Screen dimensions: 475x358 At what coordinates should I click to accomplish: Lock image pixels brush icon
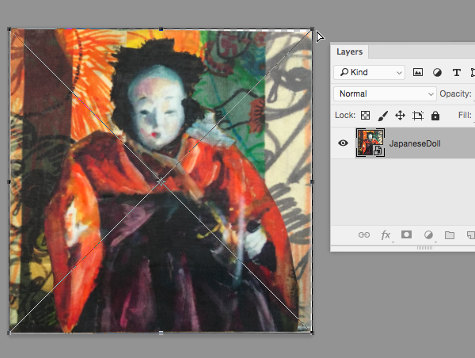click(383, 116)
